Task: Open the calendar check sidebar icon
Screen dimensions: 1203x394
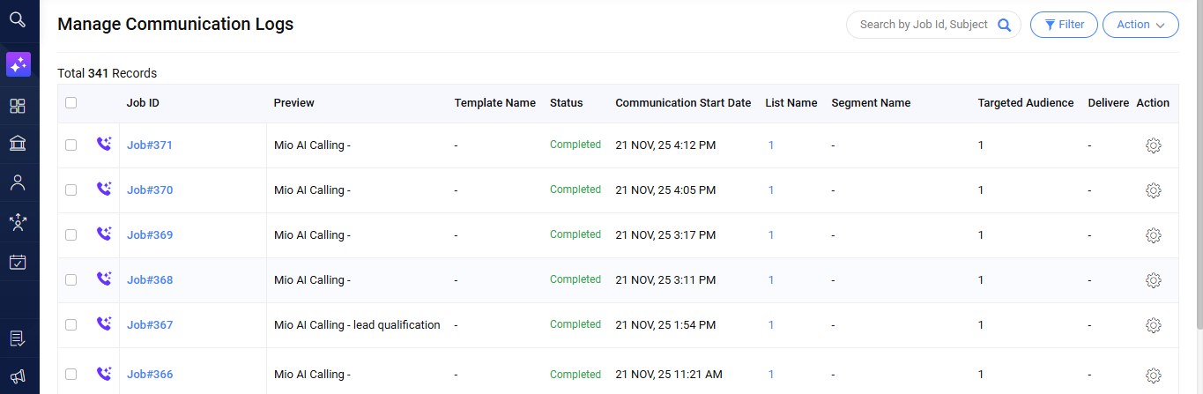Action: pyautogui.click(x=18, y=262)
